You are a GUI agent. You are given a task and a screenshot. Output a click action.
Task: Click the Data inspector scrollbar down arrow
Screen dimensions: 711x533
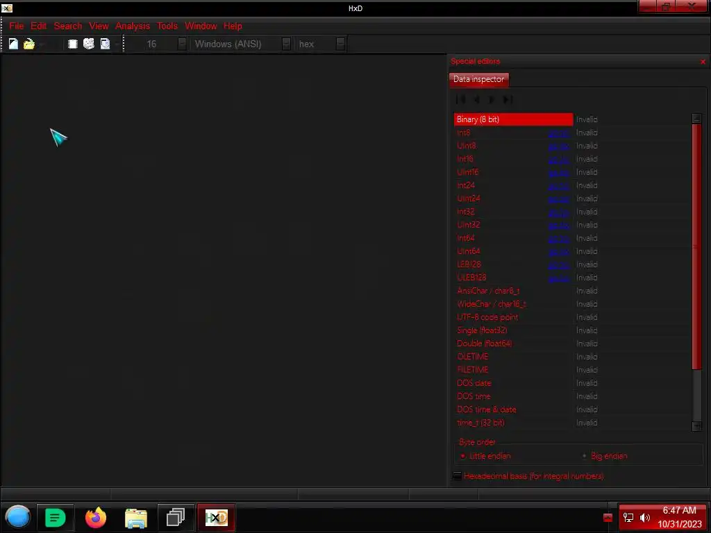[696, 425]
